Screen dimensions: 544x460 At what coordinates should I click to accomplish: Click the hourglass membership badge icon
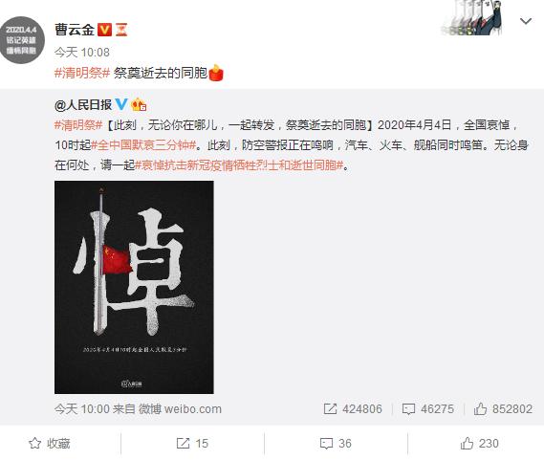121,30
